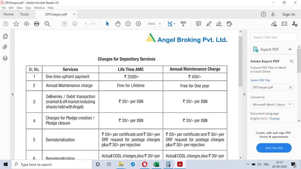This screenshot has height=169, width=301.
Task: Open the Edit menu
Action: 11,8
